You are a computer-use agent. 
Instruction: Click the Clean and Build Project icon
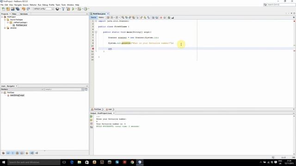(x=68, y=9)
